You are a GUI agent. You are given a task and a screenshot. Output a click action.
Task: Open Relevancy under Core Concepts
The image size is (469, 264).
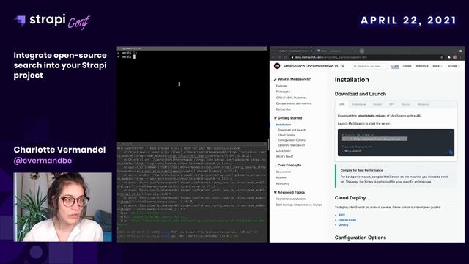(x=282, y=184)
